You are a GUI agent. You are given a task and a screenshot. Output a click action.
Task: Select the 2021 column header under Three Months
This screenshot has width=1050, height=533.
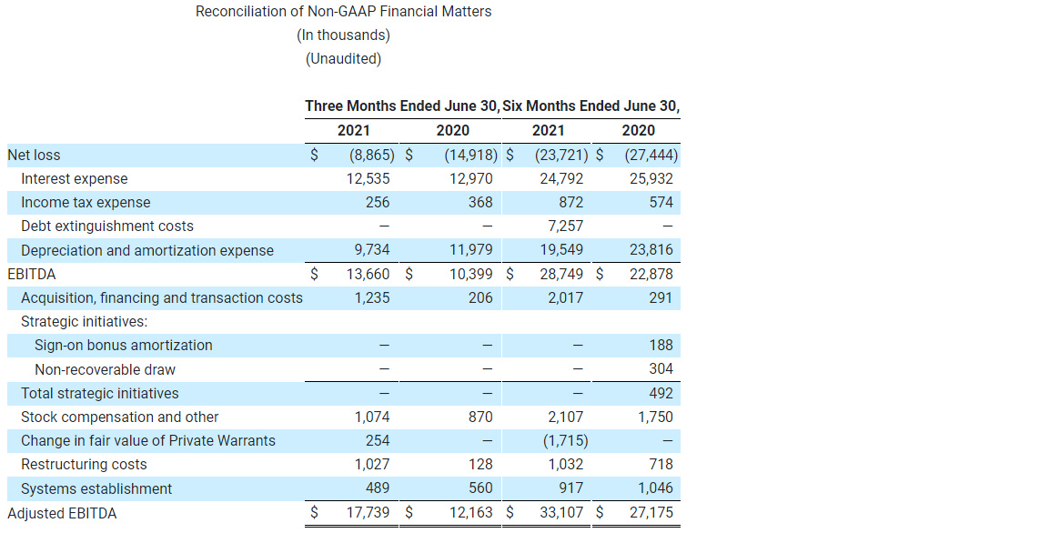point(354,130)
